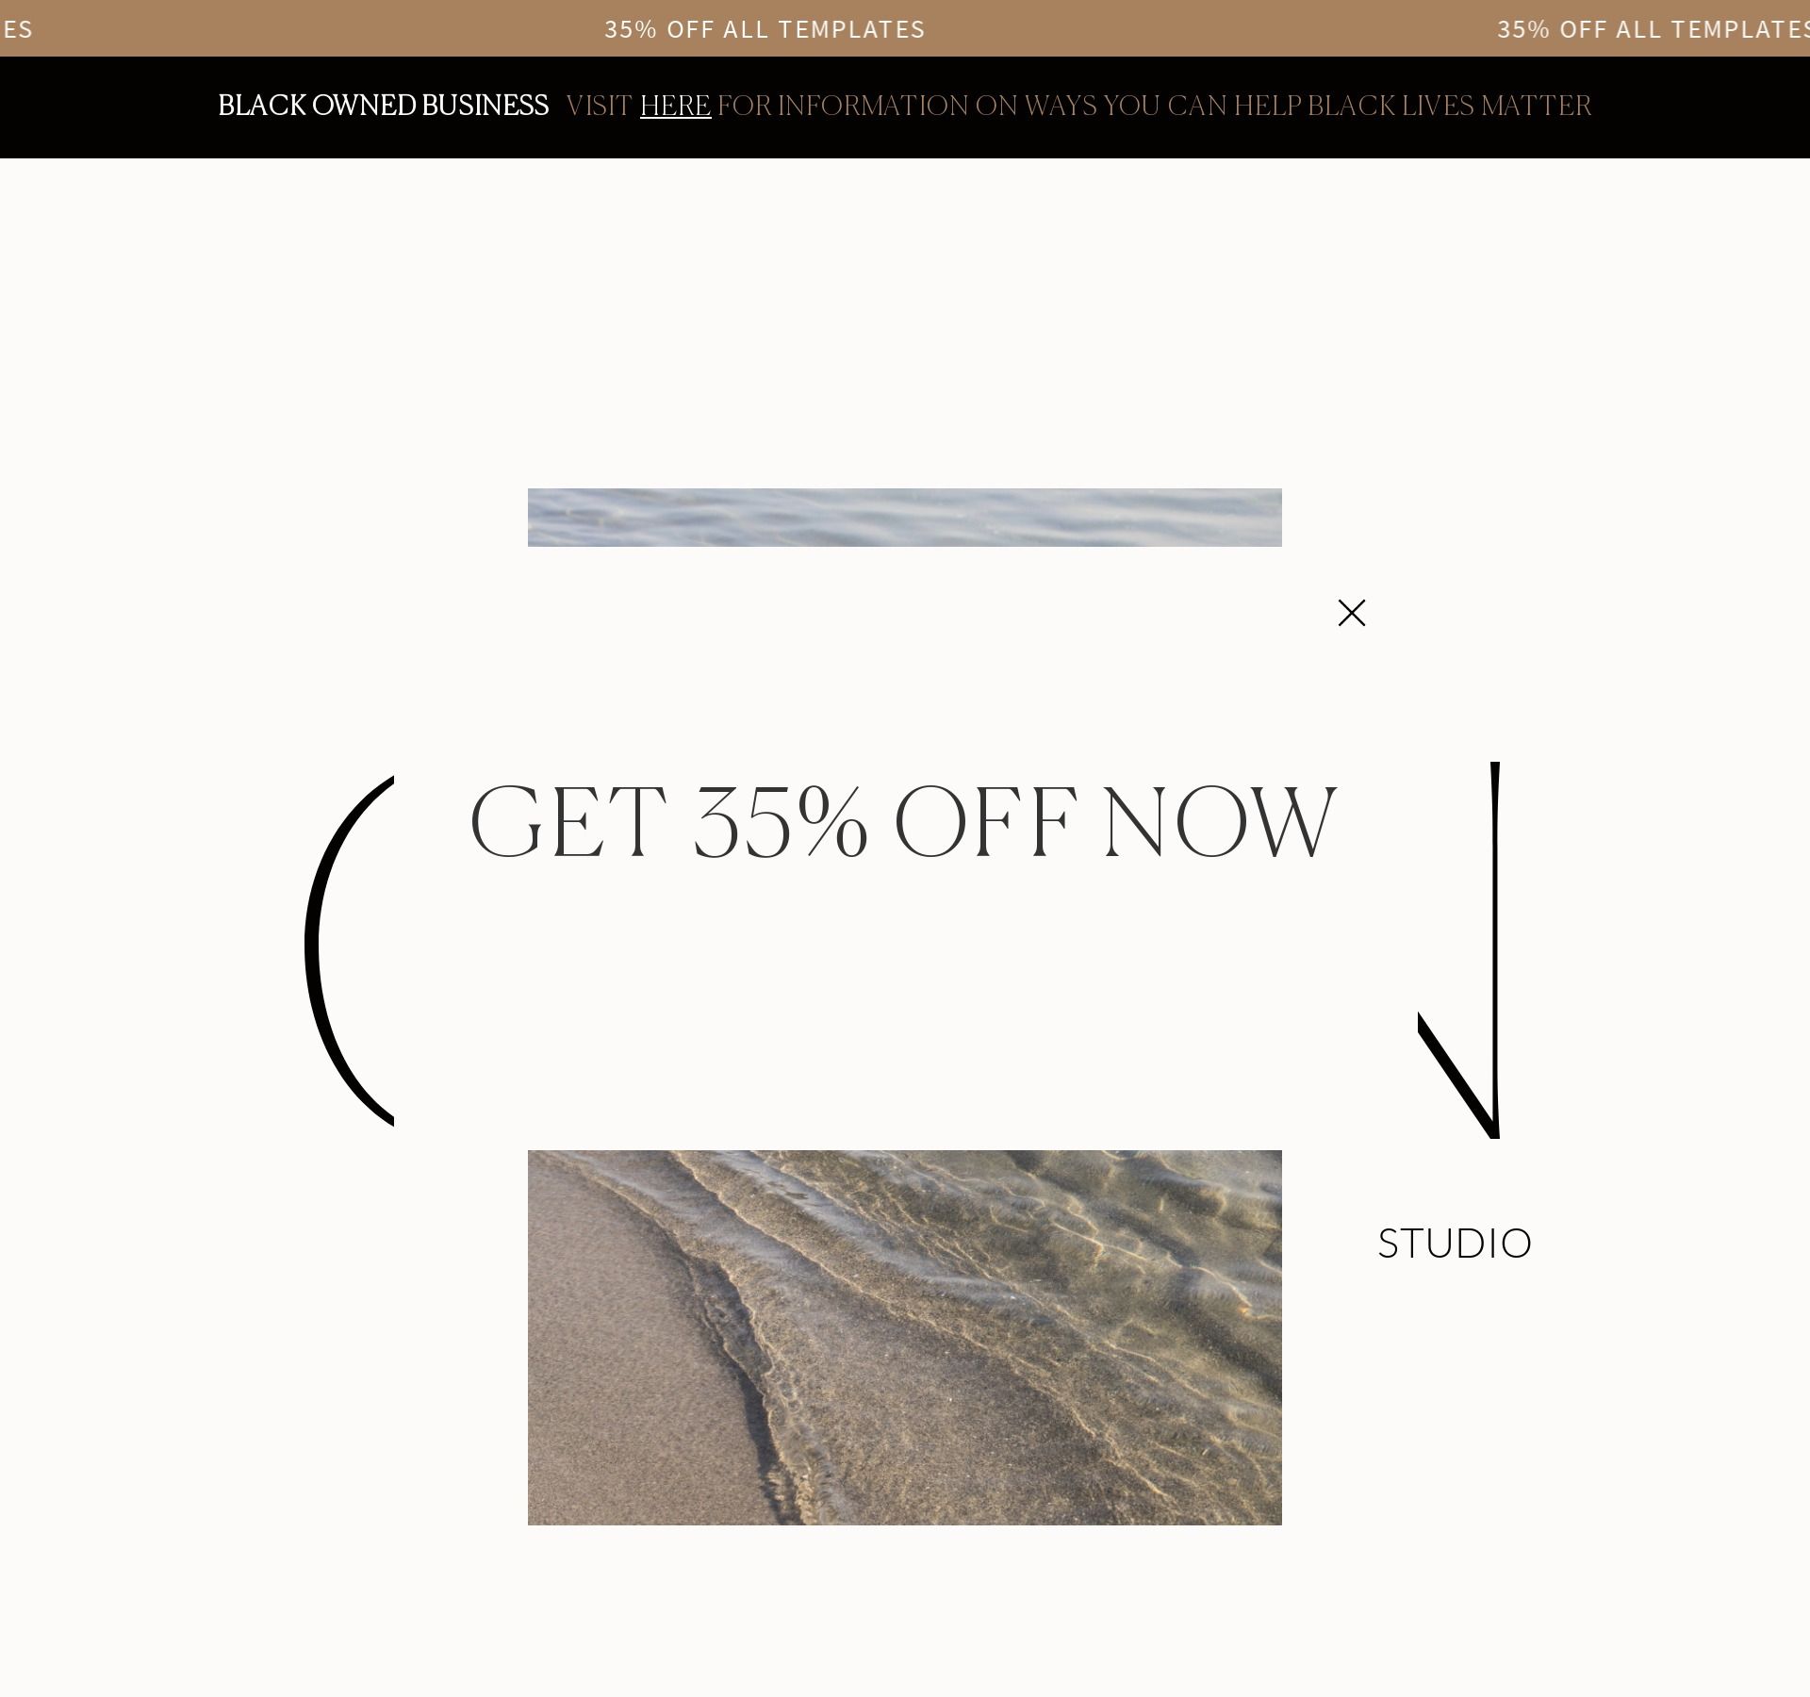Viewport: 1810px width, 1697px height.
Task: Click the word NOW in popup heading
Action: point(1220,822)
